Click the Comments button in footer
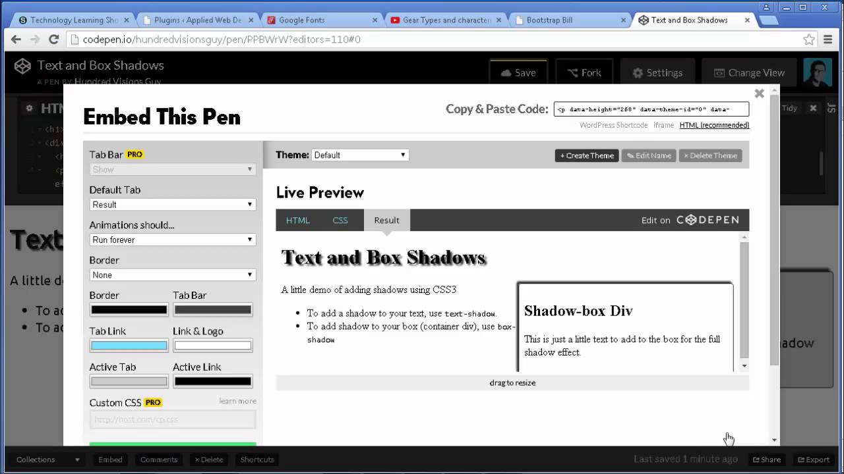 point(159,460)
